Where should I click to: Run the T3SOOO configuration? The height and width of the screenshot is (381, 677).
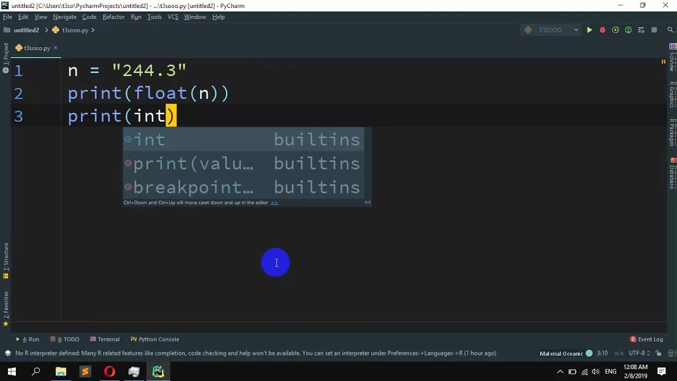click(589, 30)
